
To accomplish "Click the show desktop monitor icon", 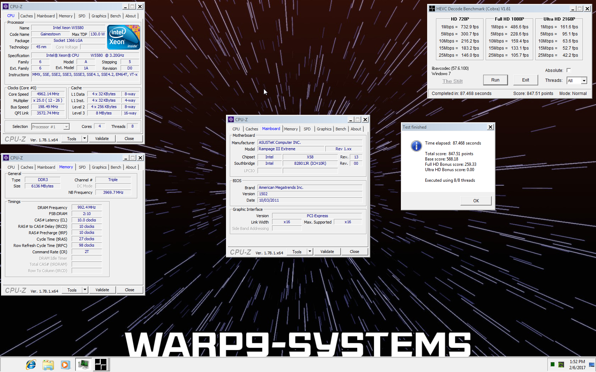I will click(x=591, y=365).
